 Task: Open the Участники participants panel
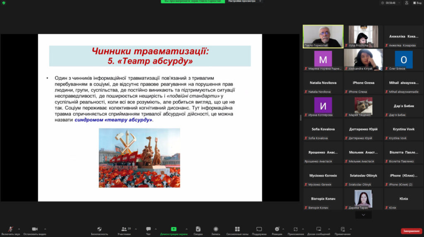point(124,229)
